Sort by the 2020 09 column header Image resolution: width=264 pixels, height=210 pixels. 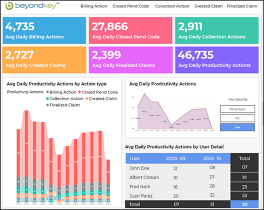click(176, 159)
